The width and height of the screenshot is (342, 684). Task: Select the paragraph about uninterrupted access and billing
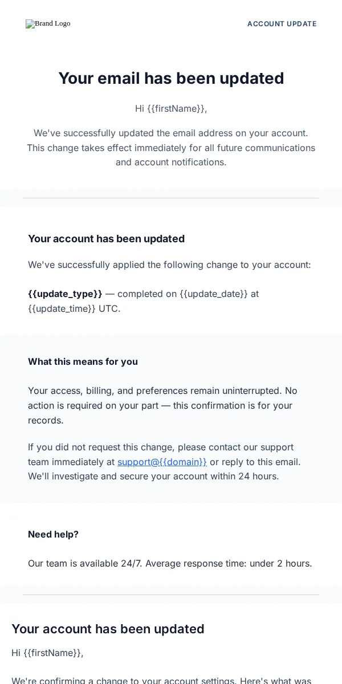[x=163, y=405]
